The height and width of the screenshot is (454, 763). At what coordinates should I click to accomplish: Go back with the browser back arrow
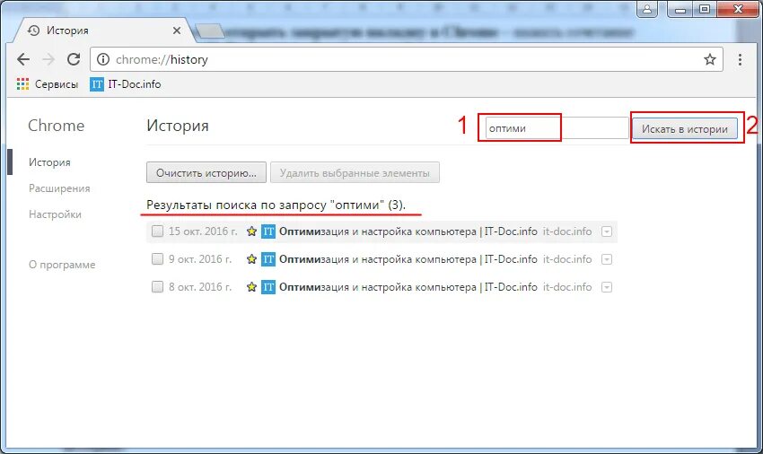tap(22, 59)
